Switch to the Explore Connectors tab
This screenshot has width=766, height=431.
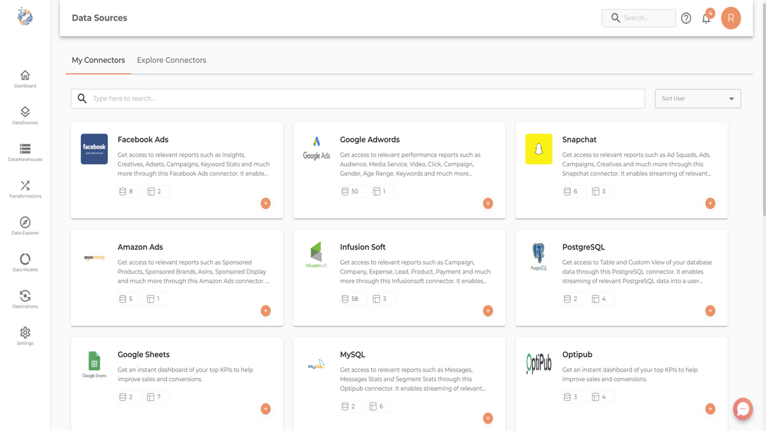click(x=171, y=60)
